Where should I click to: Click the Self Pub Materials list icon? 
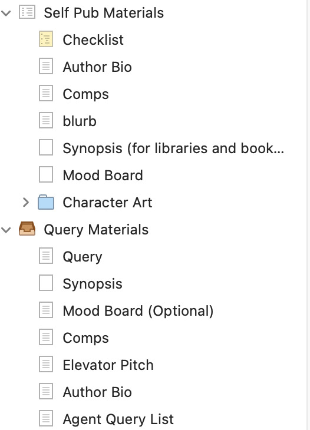coord(27,12)
